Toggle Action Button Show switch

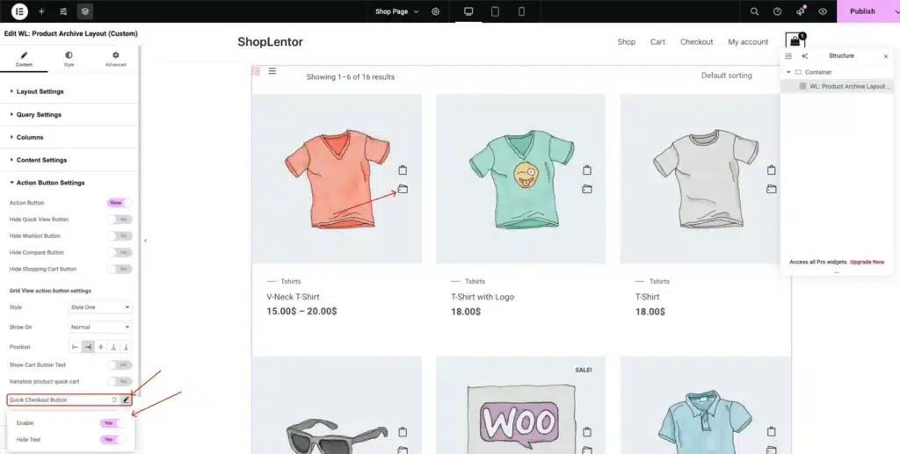click(x=120, y=203)
